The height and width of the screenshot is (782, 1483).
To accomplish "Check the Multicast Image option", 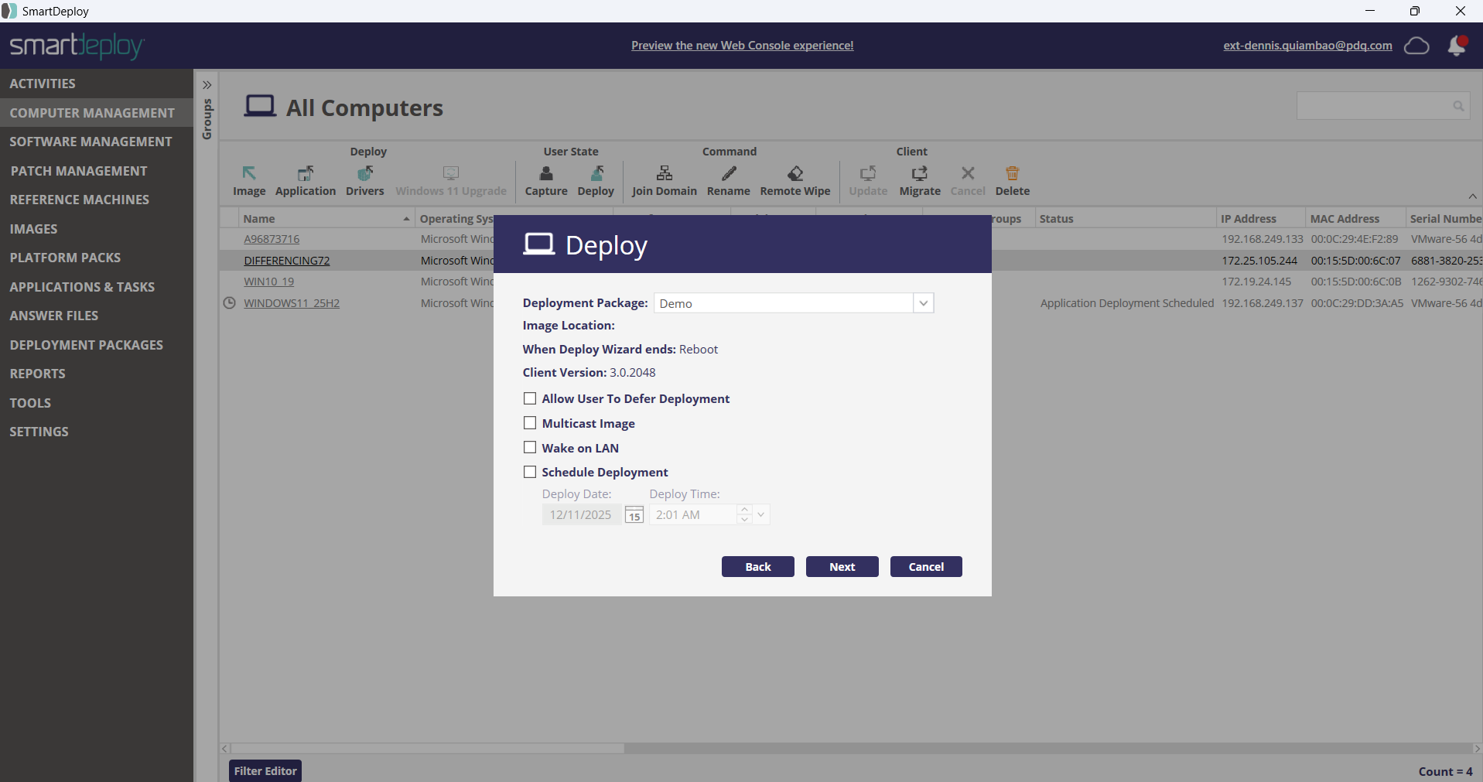I will [x=530, y=423].
